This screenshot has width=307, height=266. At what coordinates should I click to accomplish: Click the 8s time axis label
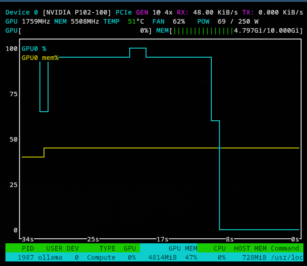[x=229, y=239]
